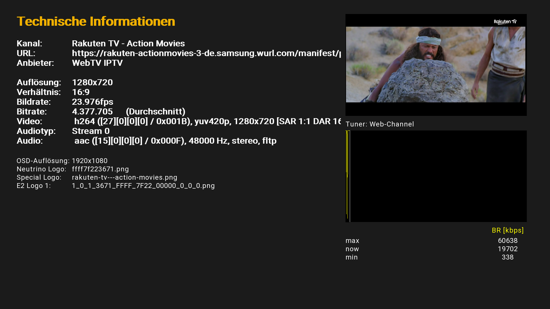550x309 pixels.
Task: Select the Bildrate value 23.976fps
Action: (93, 102)
